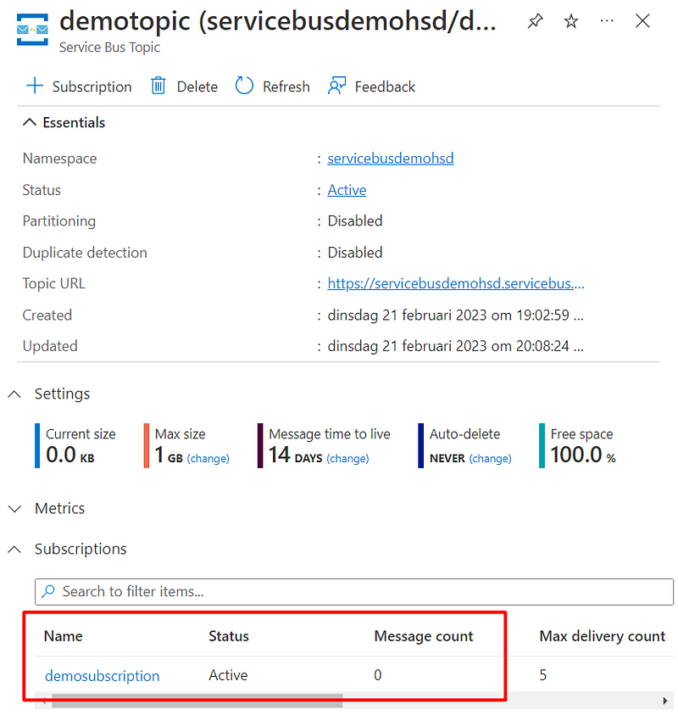The width and height of the screenshot is (678, 715).
Task: Add a new Subscription
Action: (x=79, y=87)
